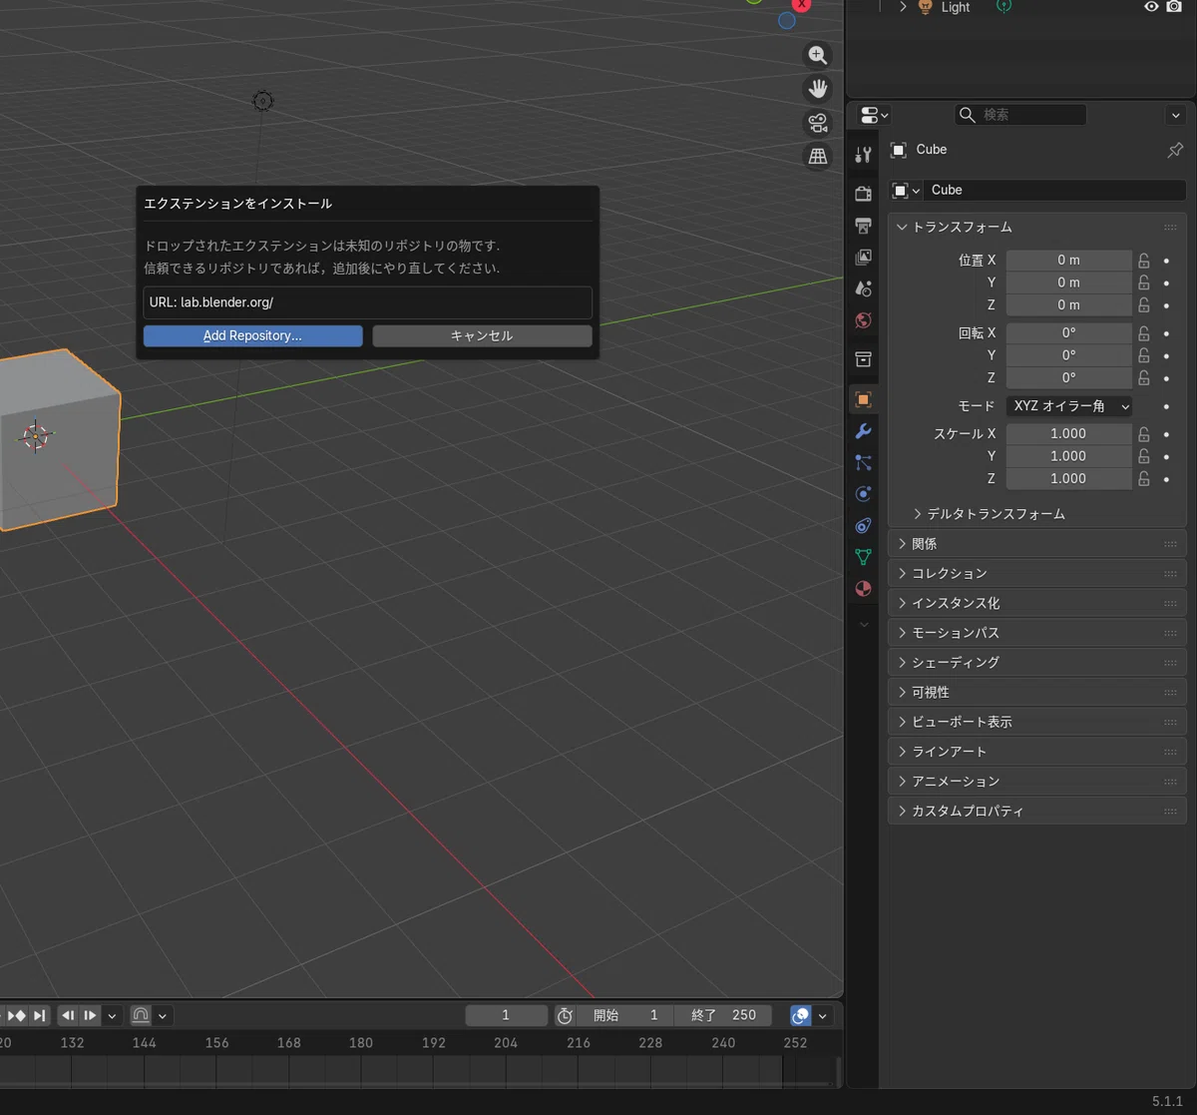Expand the ラインアート panel
The image size is (1197, 1115).
1037,752
